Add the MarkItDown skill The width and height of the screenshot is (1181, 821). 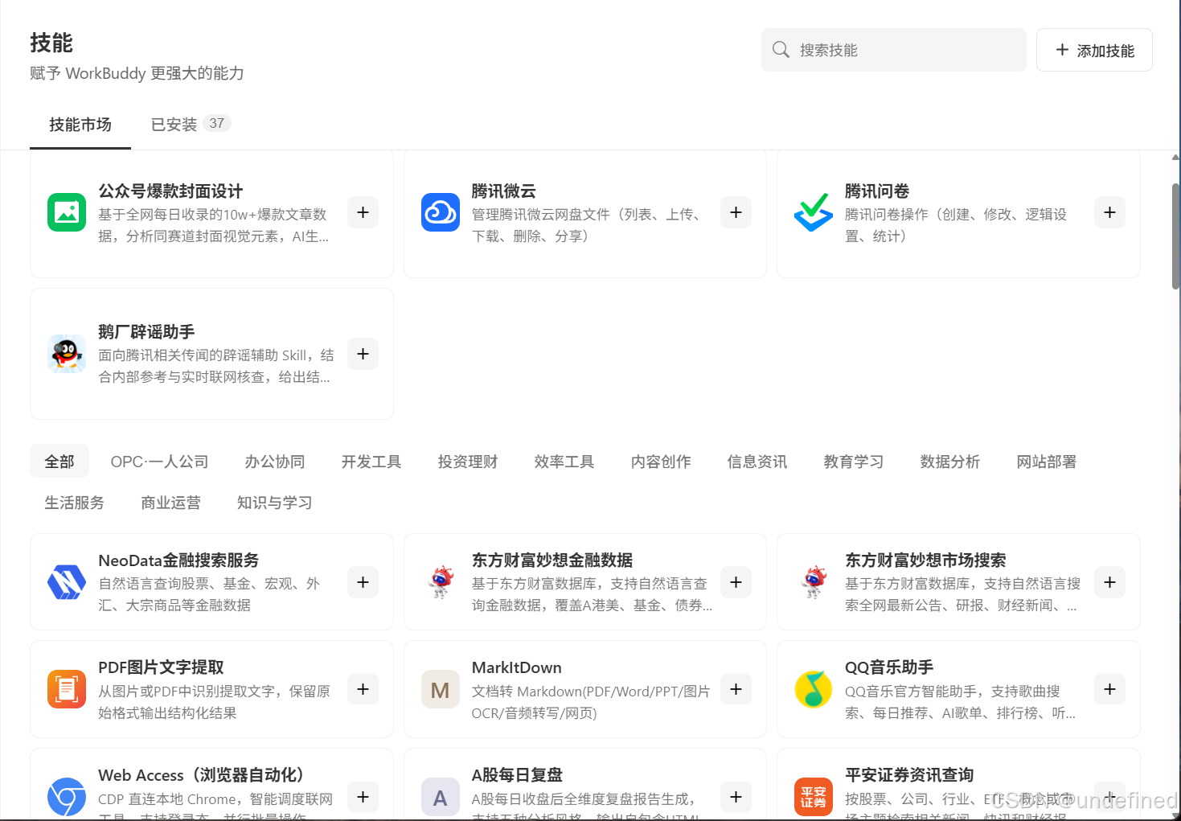[736, 689]
